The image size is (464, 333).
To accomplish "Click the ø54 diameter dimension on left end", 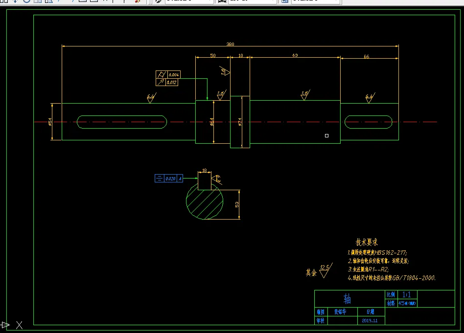I will 50,122.
